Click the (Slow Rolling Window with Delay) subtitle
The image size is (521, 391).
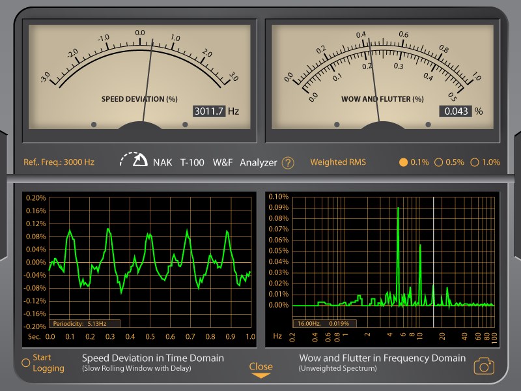coord(137,368)
